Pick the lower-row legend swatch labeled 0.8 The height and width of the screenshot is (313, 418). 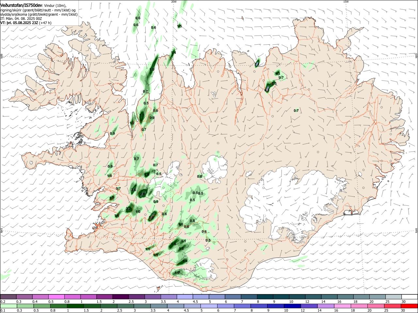tap(58, 306)
